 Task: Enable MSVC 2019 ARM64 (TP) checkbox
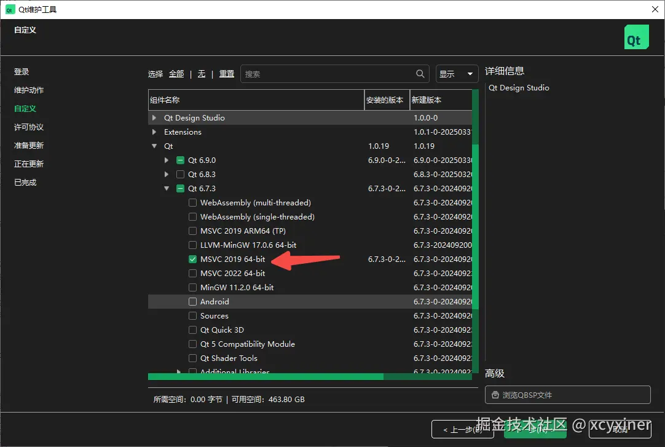pos(192,231)
